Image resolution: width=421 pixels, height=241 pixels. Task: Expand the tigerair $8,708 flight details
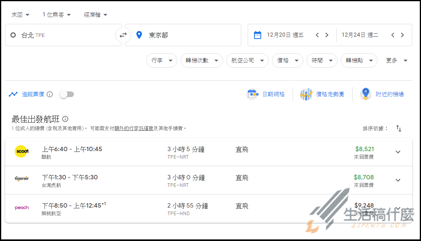398,180
